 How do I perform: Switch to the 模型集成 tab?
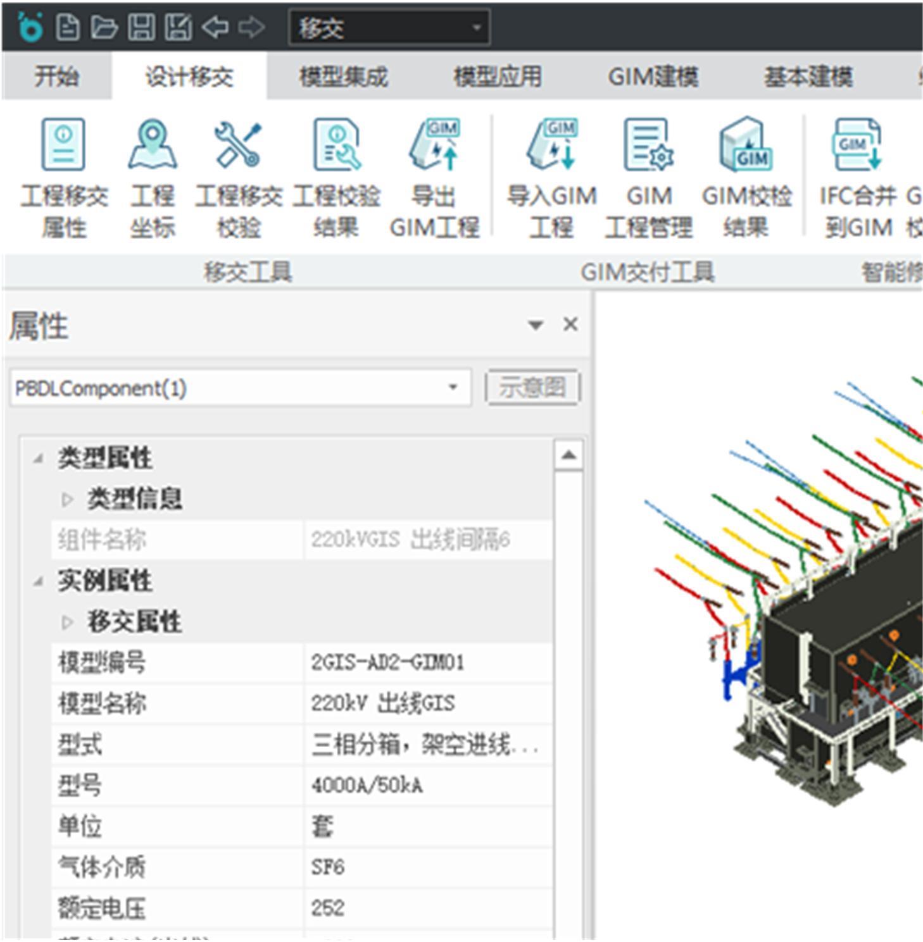tap(343, 77)
